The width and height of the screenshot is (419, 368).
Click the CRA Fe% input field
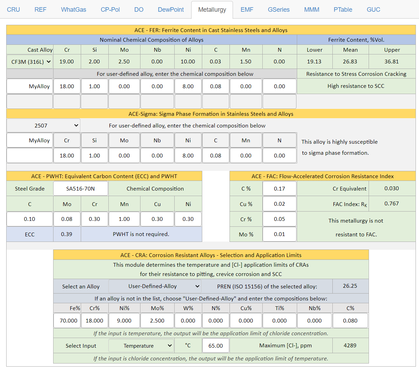[x=67, y=320]
